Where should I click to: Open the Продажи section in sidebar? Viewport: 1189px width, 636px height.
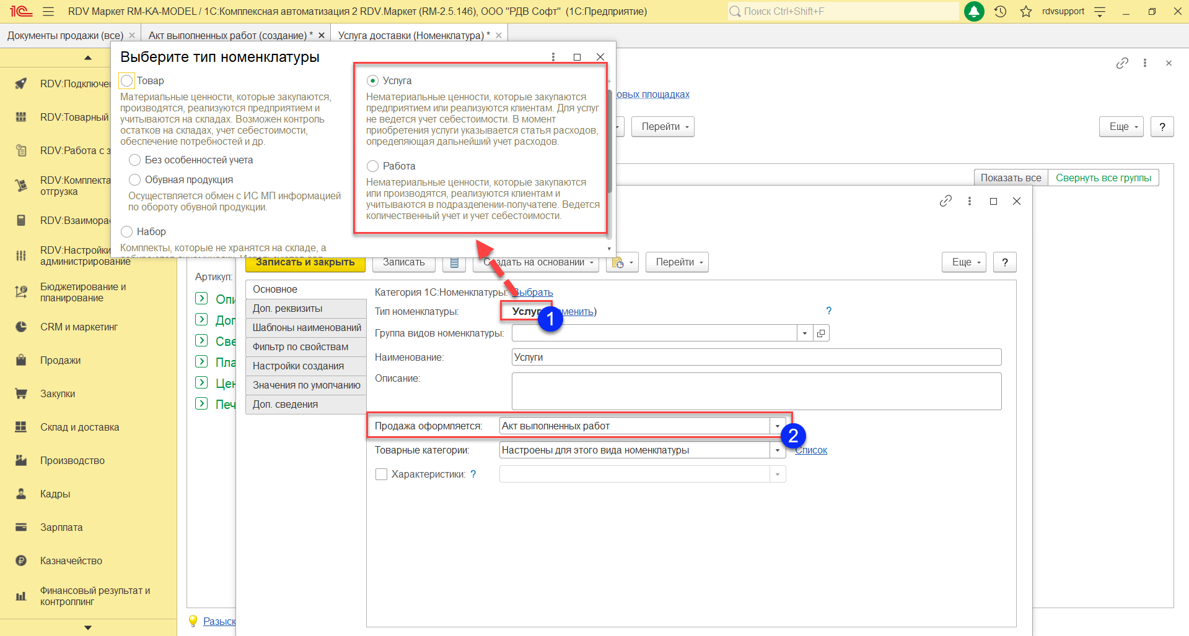pyautogui.click(x=60, y=360)
